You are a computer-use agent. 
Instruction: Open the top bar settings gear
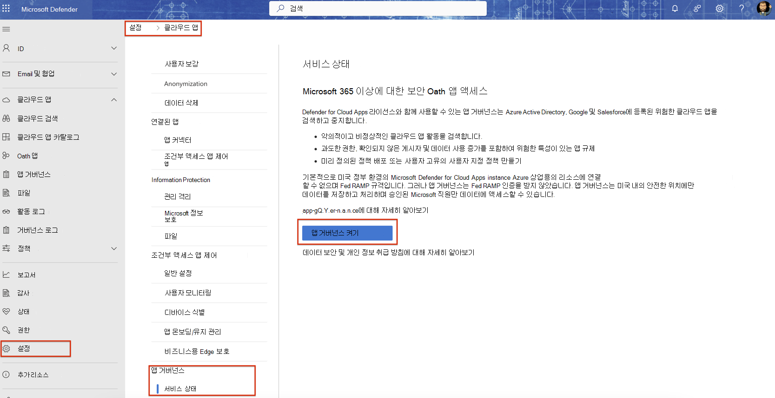point(720,8)
